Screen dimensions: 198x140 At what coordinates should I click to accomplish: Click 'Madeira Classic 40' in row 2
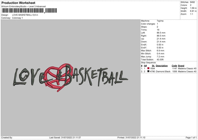point(187,72)
